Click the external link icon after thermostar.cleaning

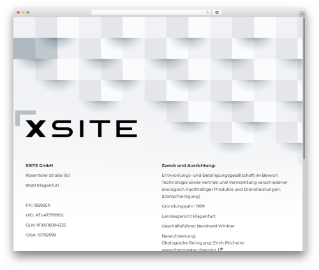pos(220,250)
